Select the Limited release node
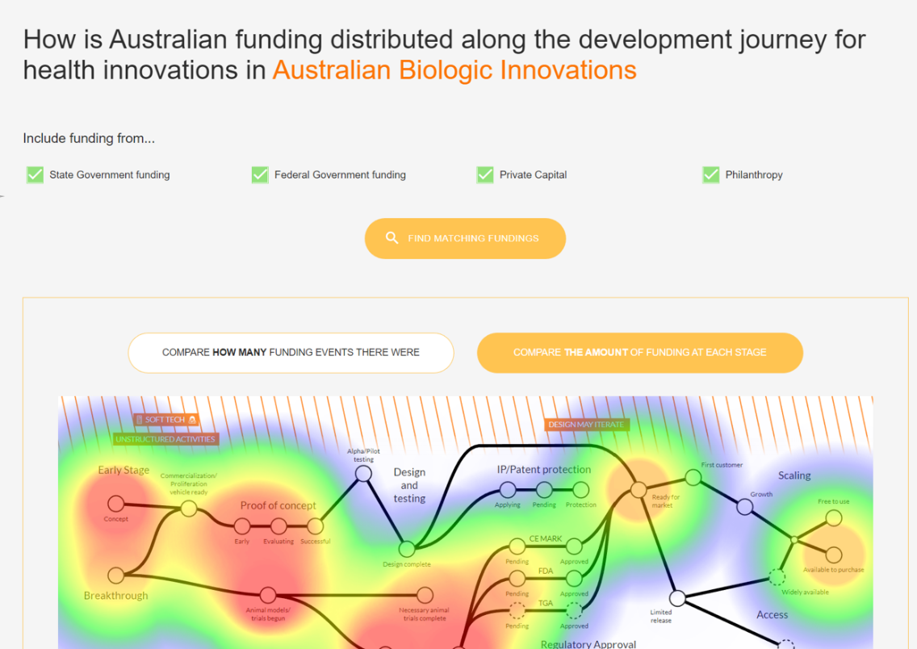Image resolution: width=917 pixels, height=649 pixels. [x=677, y=598]
